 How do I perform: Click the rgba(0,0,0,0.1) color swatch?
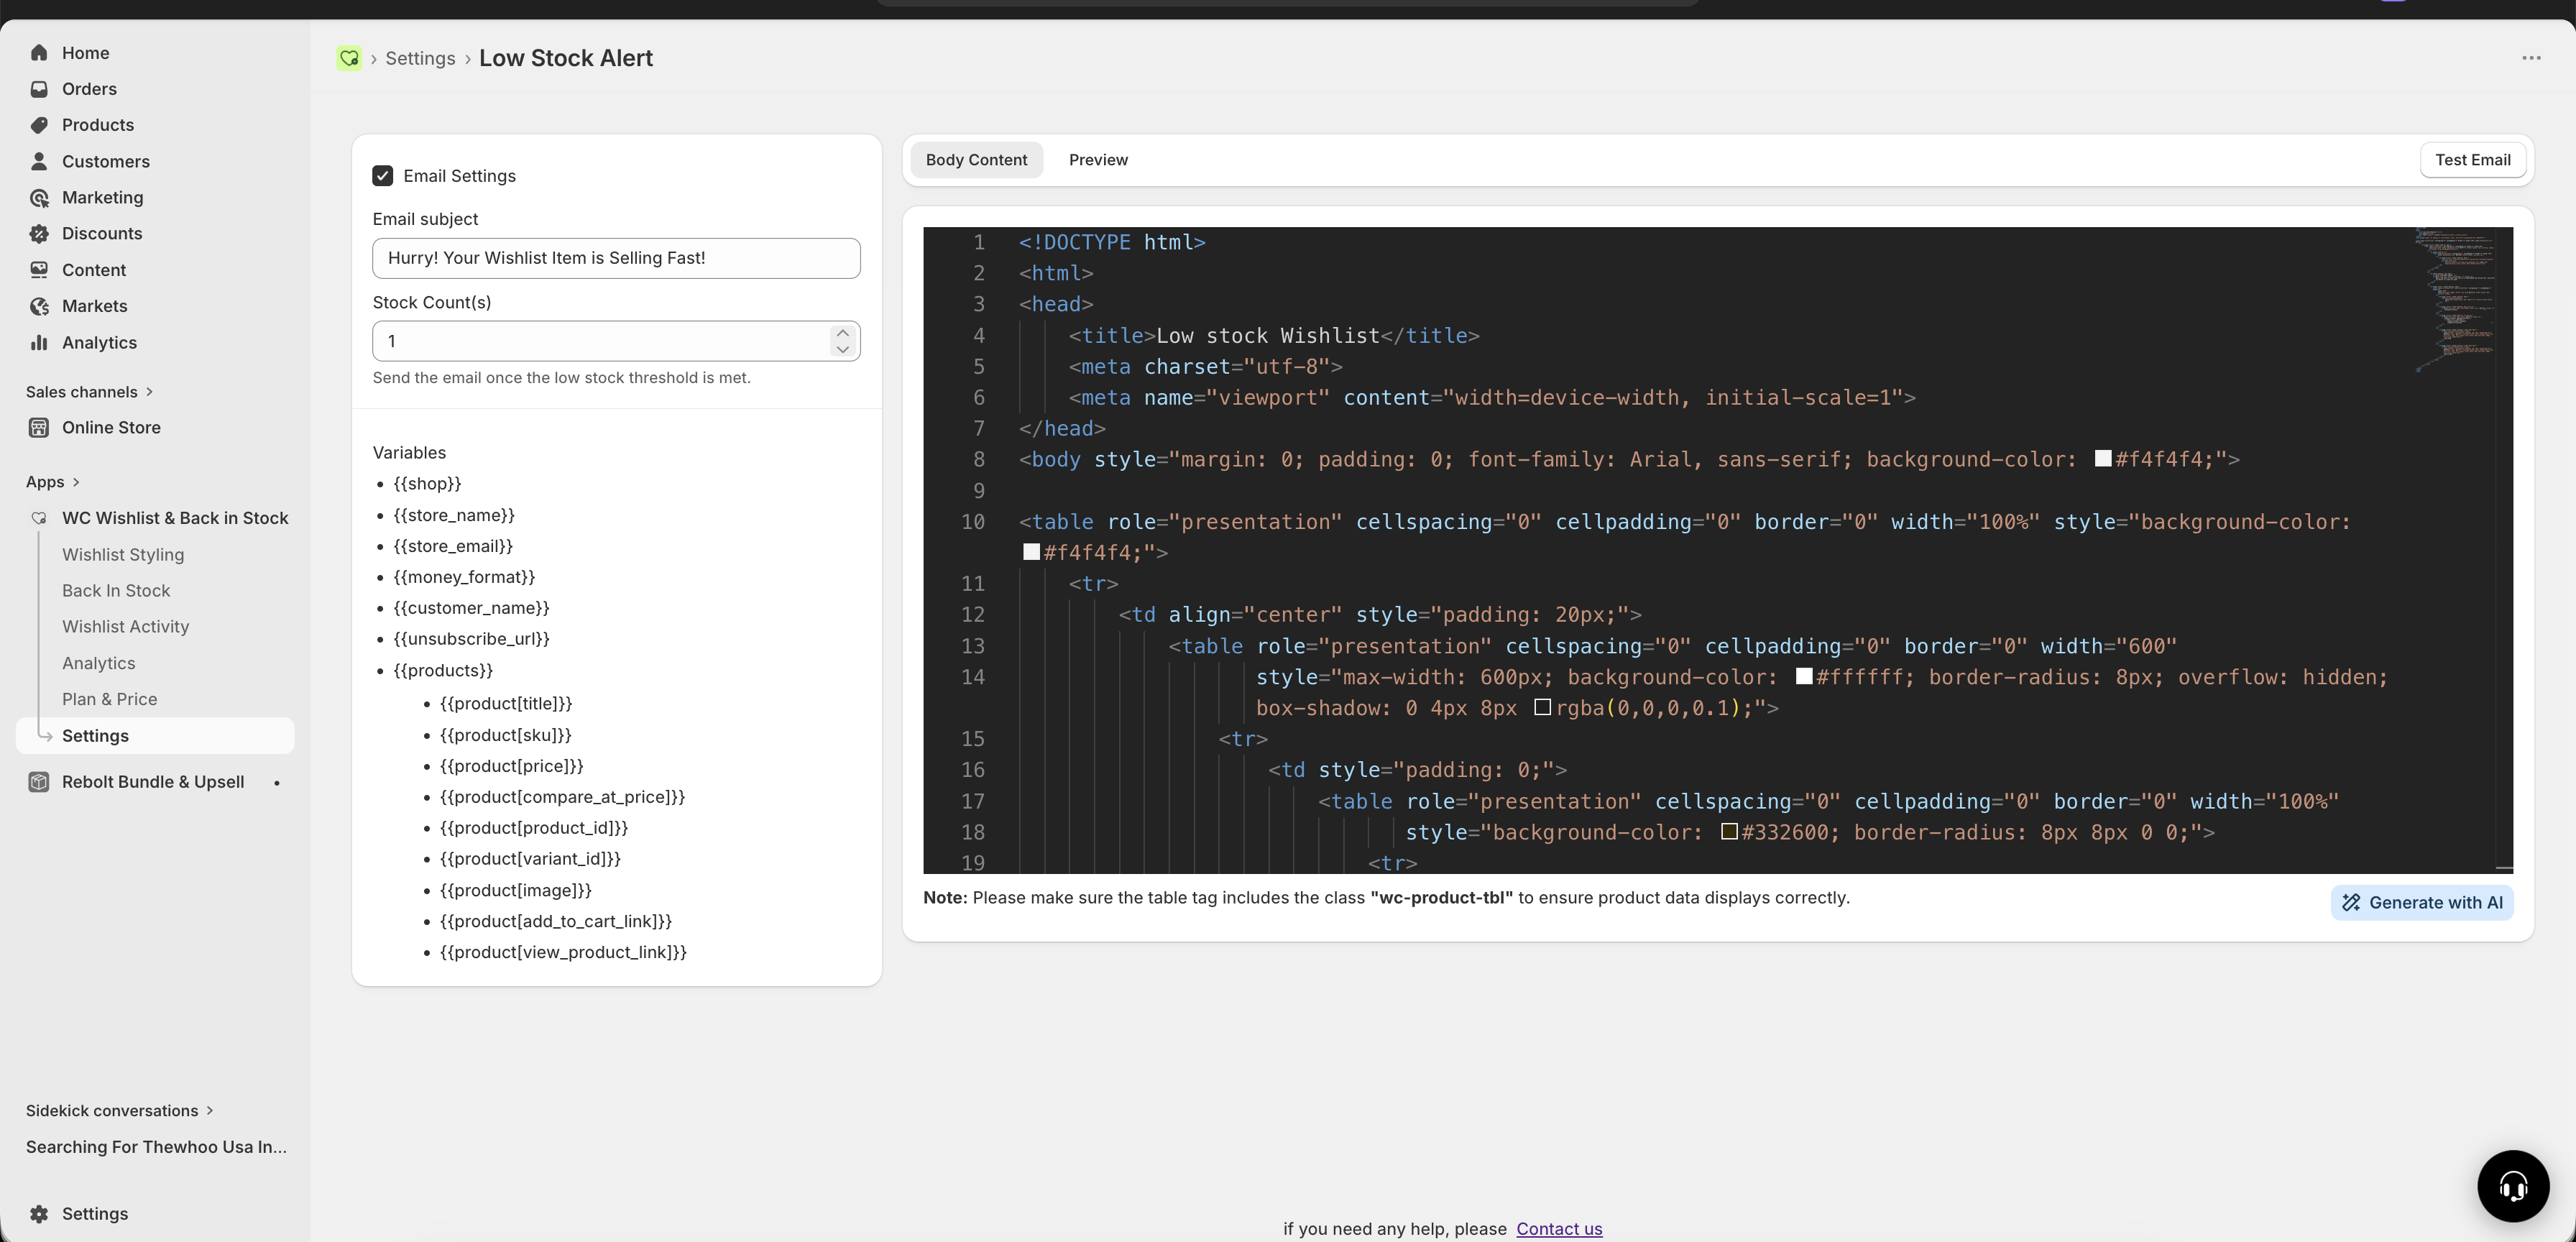click(x=1543, y=708)
